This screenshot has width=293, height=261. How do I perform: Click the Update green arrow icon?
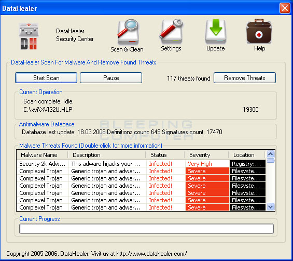pos(216,31)
